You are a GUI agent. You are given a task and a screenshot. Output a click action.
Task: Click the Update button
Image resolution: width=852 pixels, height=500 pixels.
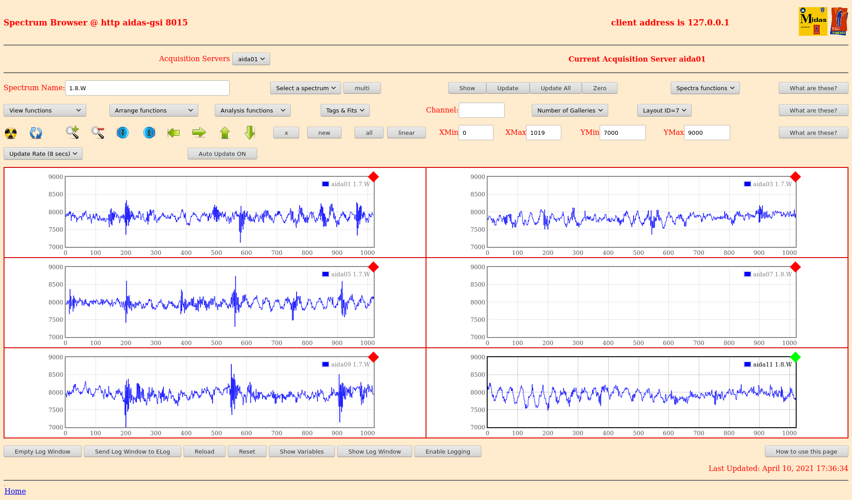click(508, 88)
